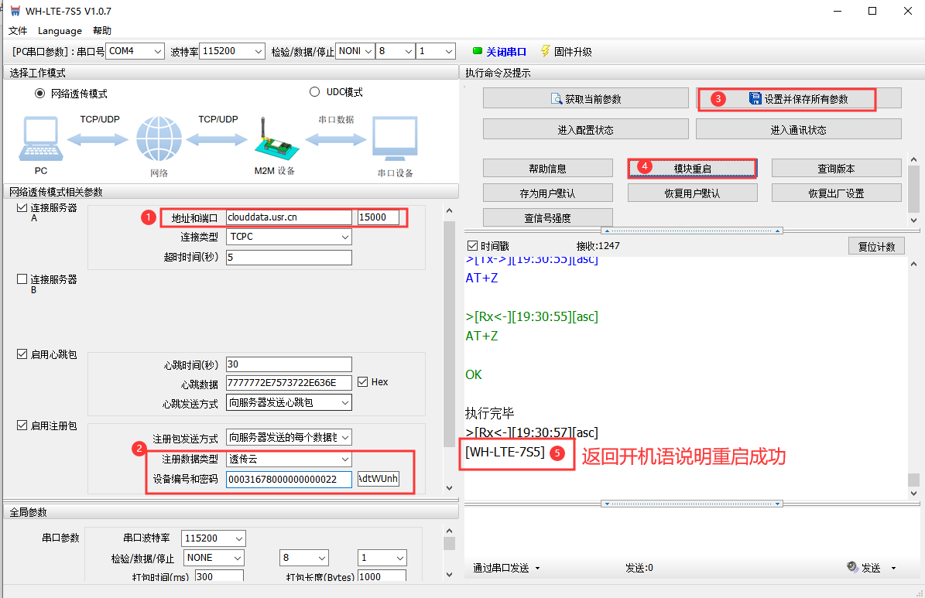Select the UDC模式 radio button
This screenshot has width=925, height=598.
tap(314, 92)
